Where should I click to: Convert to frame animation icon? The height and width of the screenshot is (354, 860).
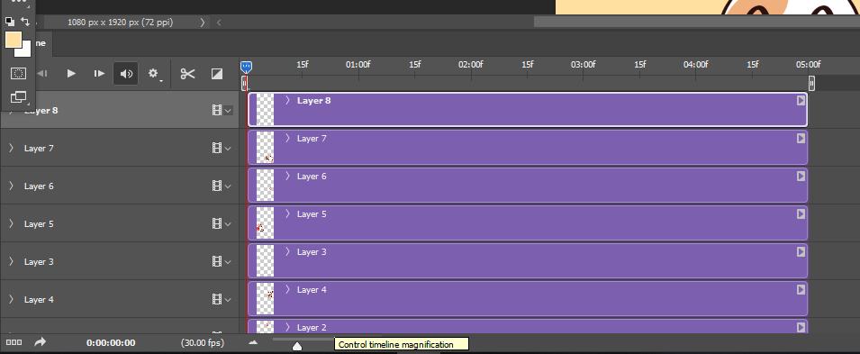pos(14,342)
